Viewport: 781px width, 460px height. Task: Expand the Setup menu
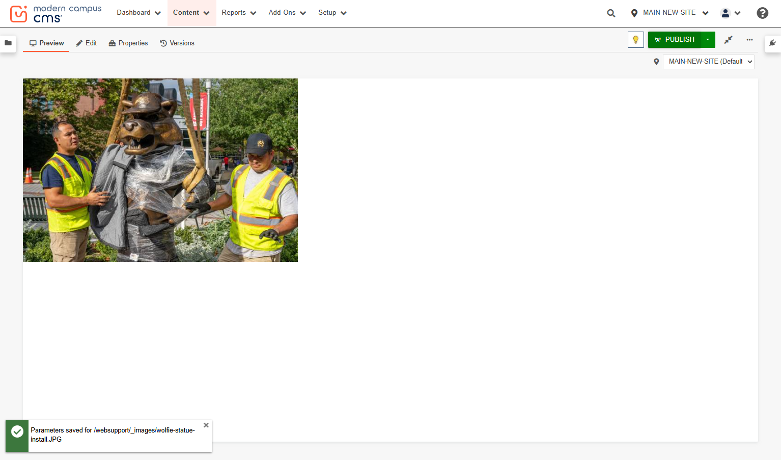332,13
